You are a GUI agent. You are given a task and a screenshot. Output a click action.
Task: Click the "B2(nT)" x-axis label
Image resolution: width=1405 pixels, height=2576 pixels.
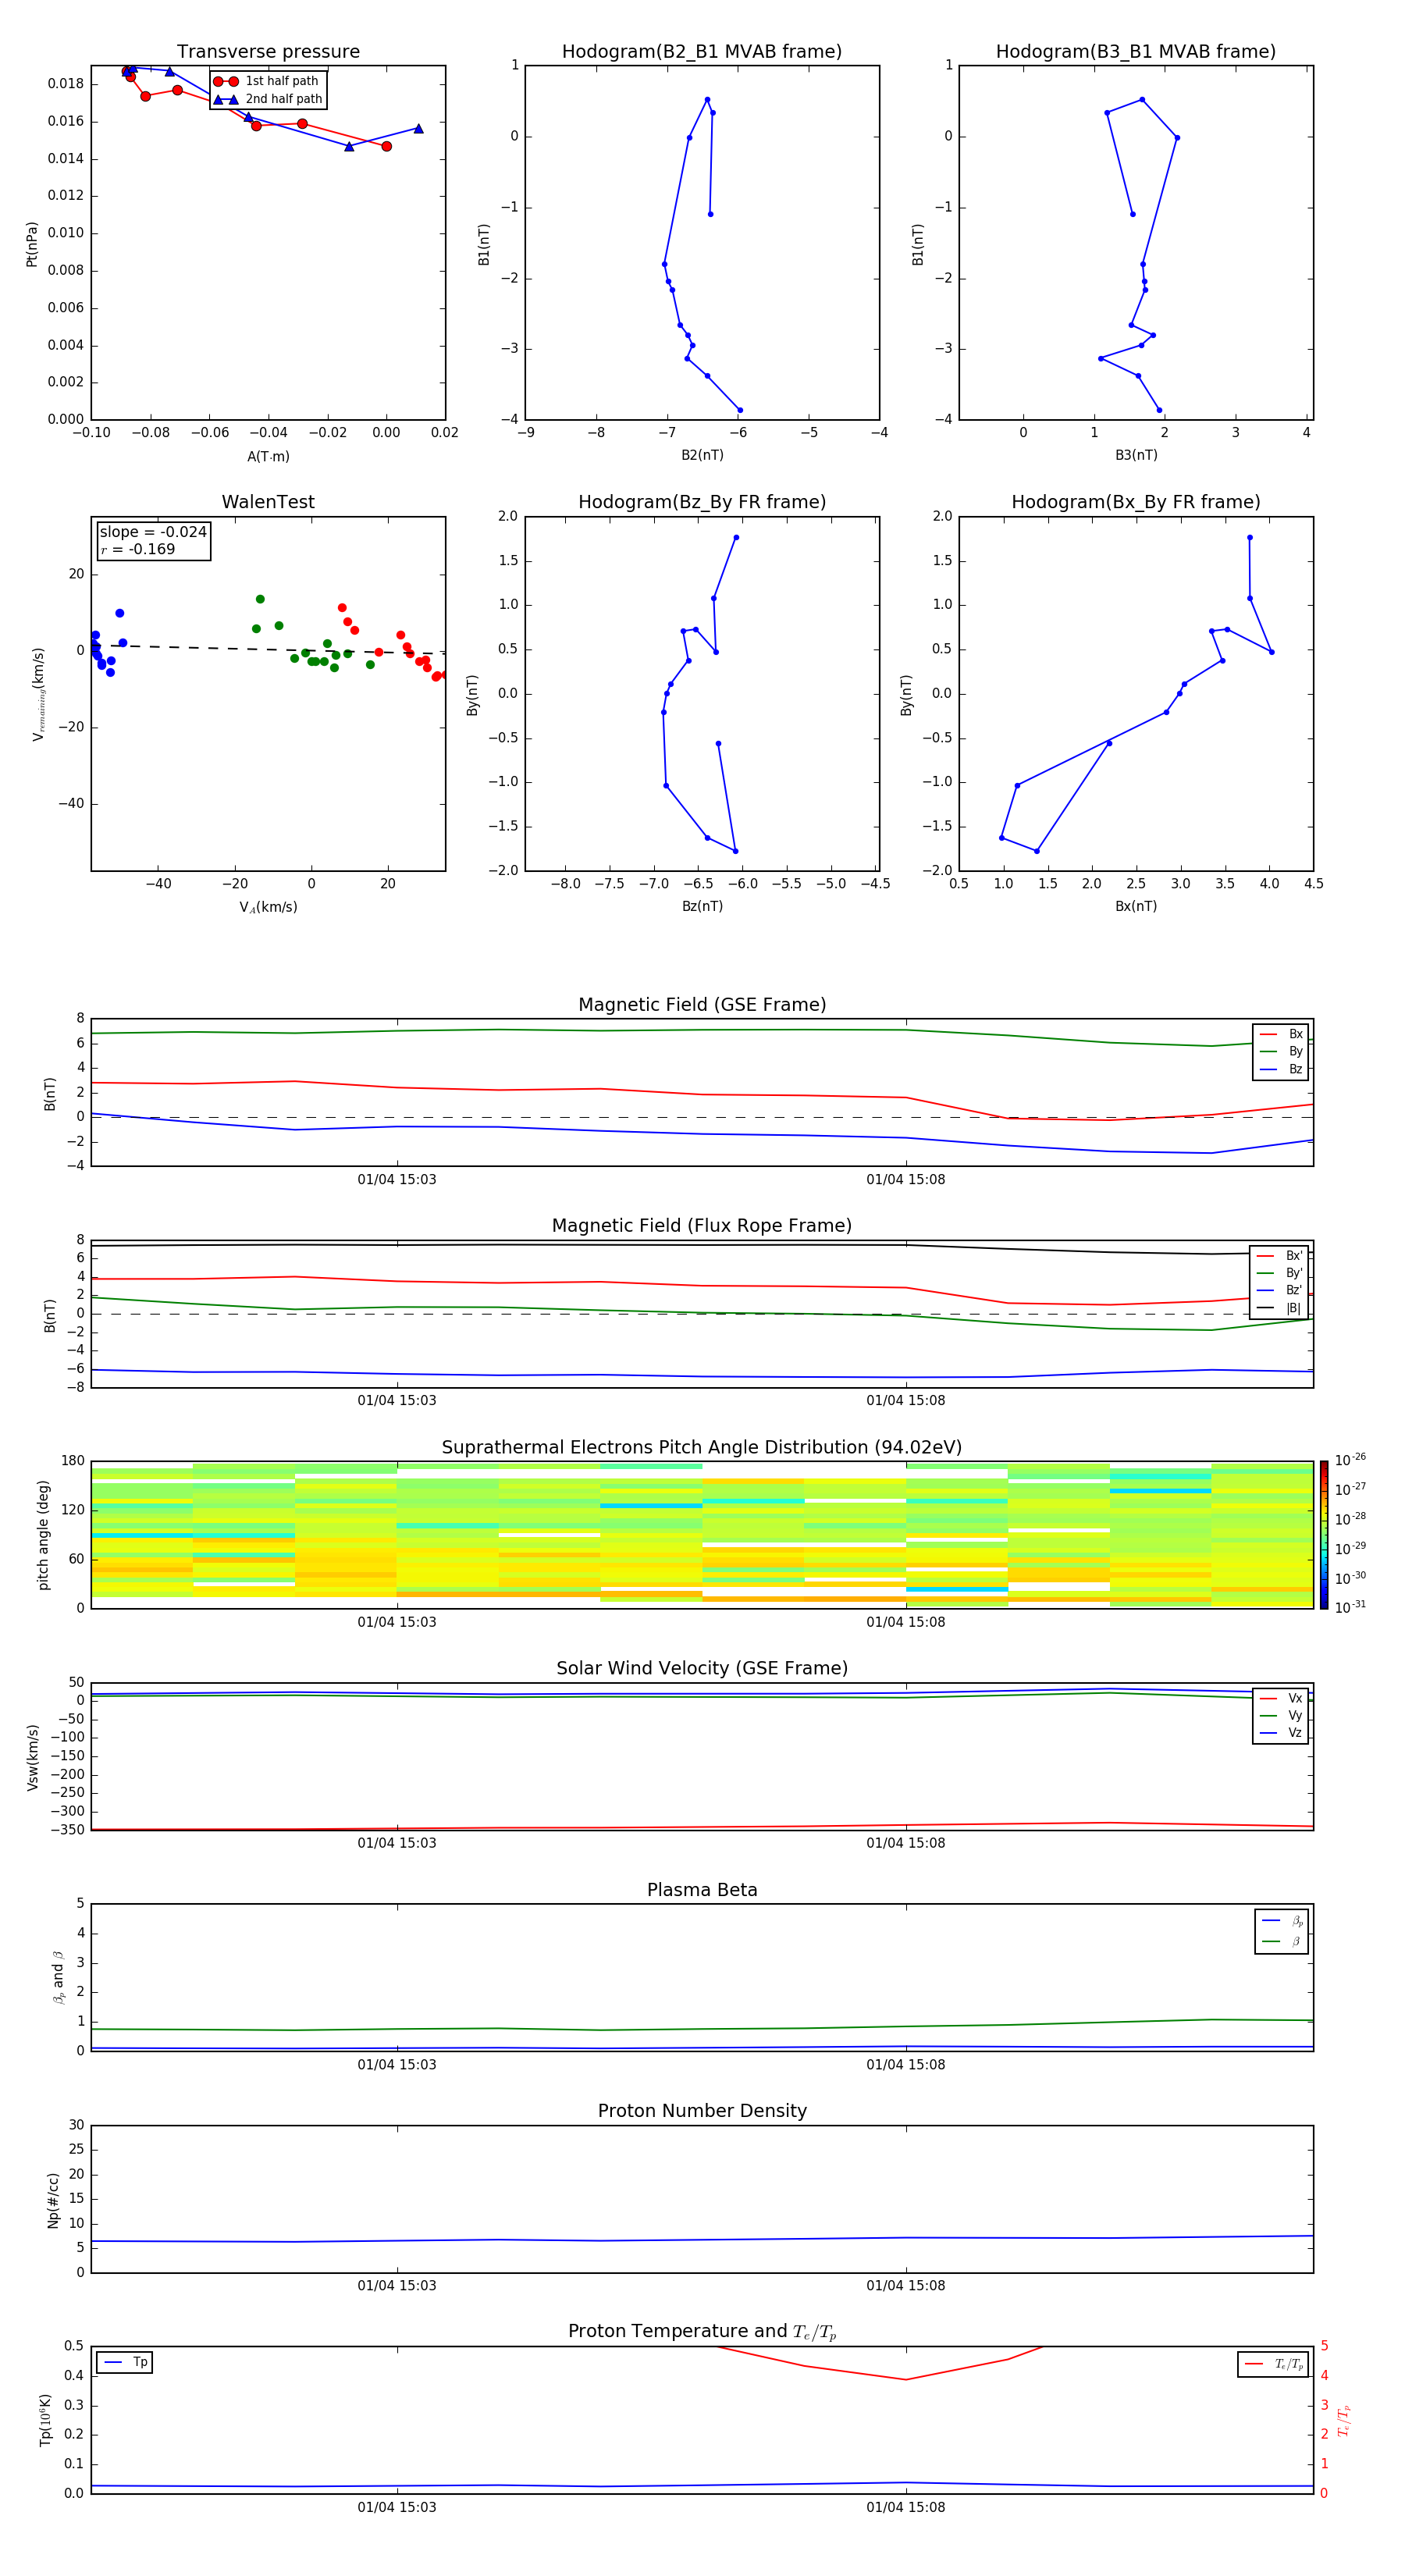702,455
